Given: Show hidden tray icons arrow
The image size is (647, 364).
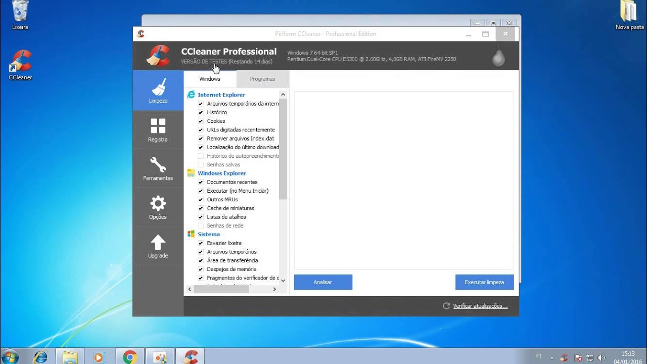Looking at the screenshot, I should pyautogui.click(x=552, y=357).
